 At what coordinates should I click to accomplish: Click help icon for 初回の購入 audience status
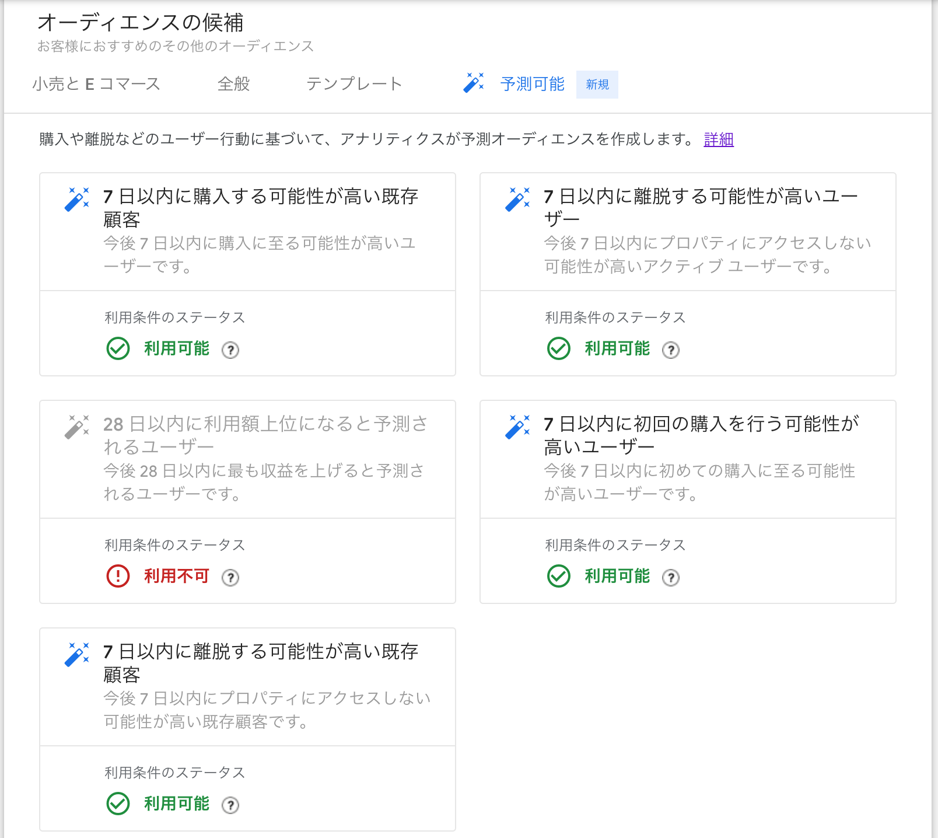point(671,578)
